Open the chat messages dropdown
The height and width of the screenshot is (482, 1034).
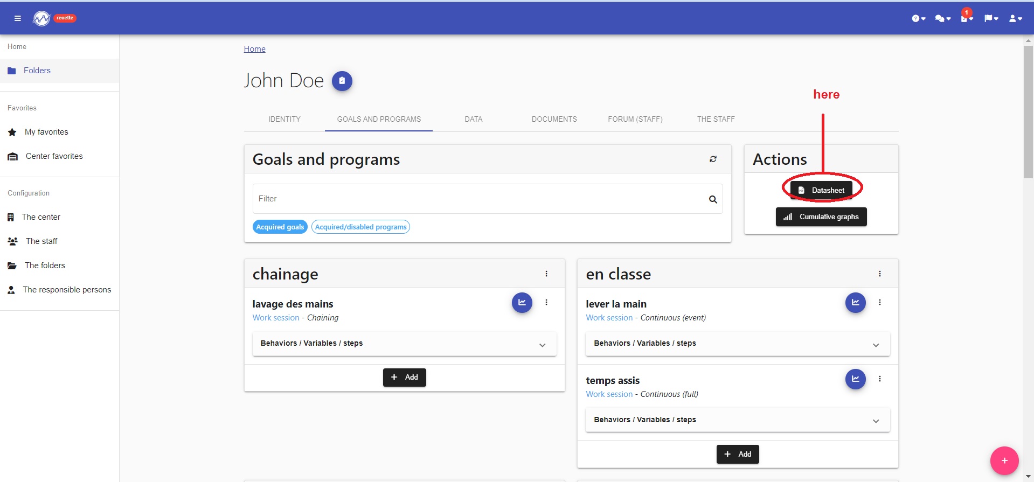pos(943,18)
